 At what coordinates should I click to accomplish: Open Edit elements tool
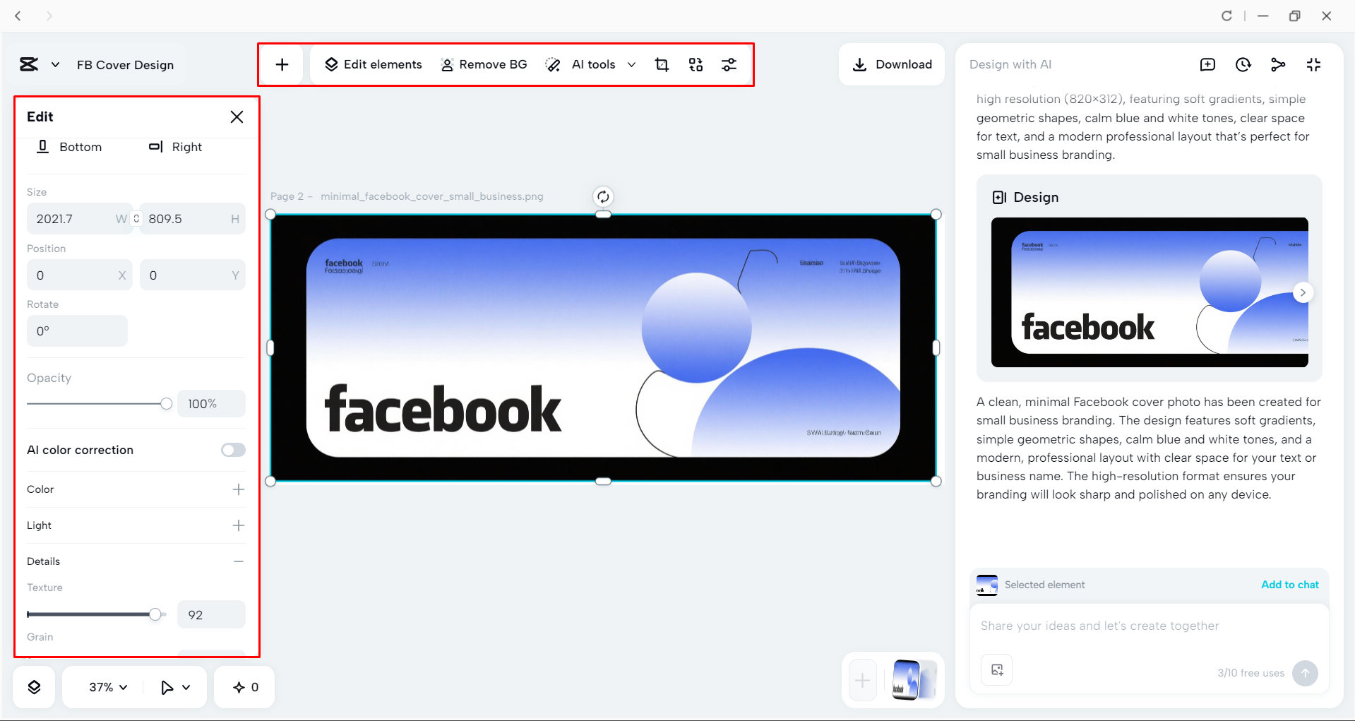(x=373, y=64)
